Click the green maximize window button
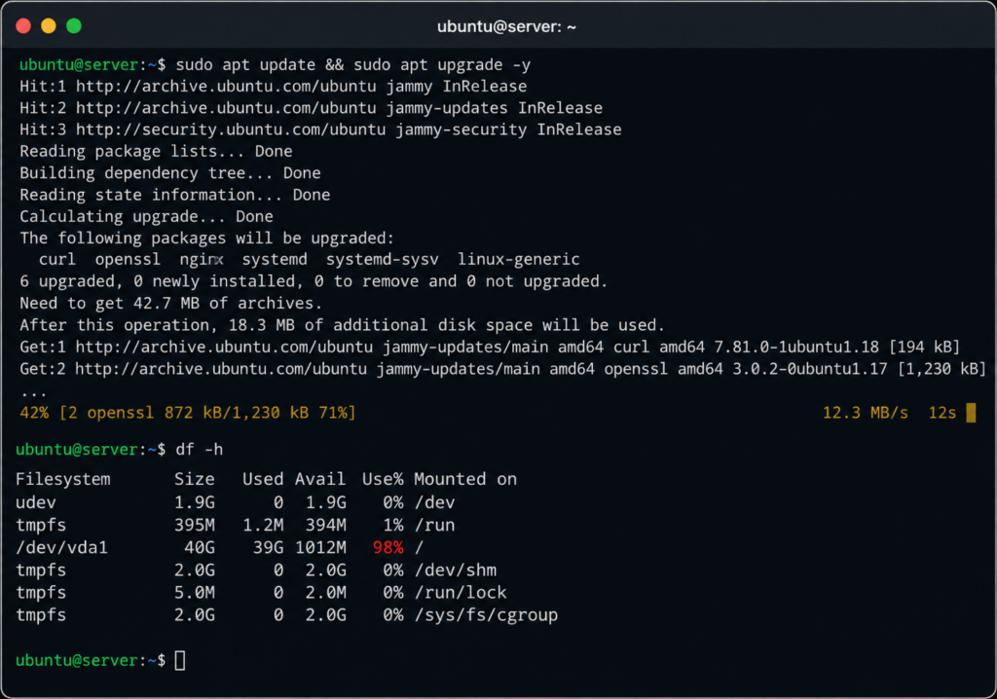The height and width of the screenshot is (699, 997). click(74, 26)
